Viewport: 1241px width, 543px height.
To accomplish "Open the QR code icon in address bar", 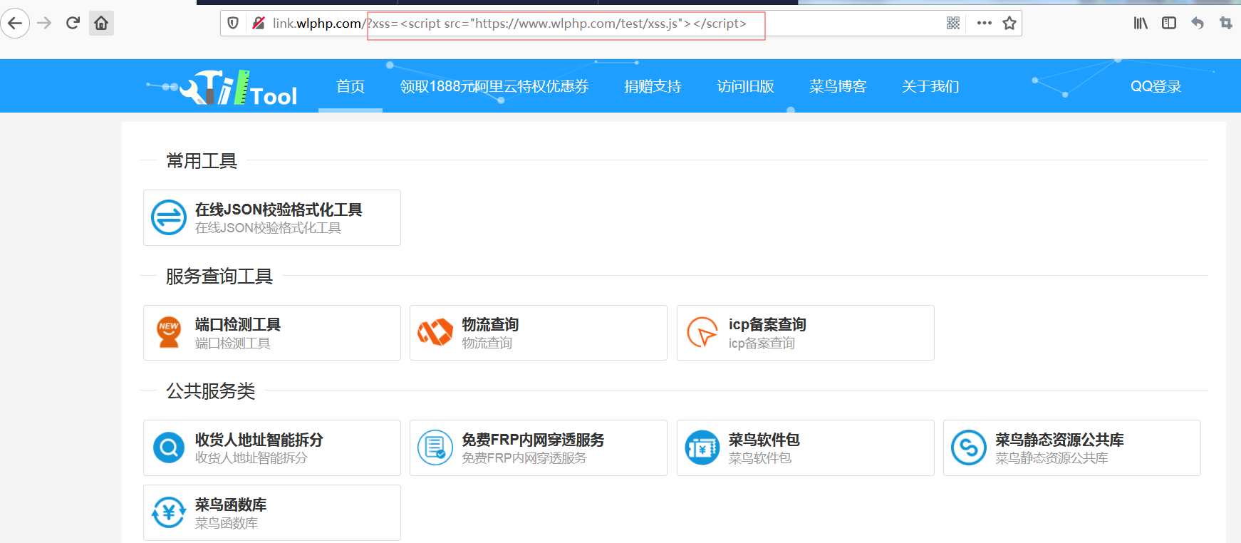I will [x=953, y=24].
